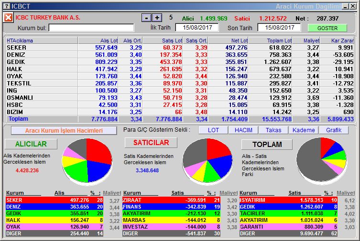Click the red X icon beside ICBC TURKEY BANK

click(8, 18)
